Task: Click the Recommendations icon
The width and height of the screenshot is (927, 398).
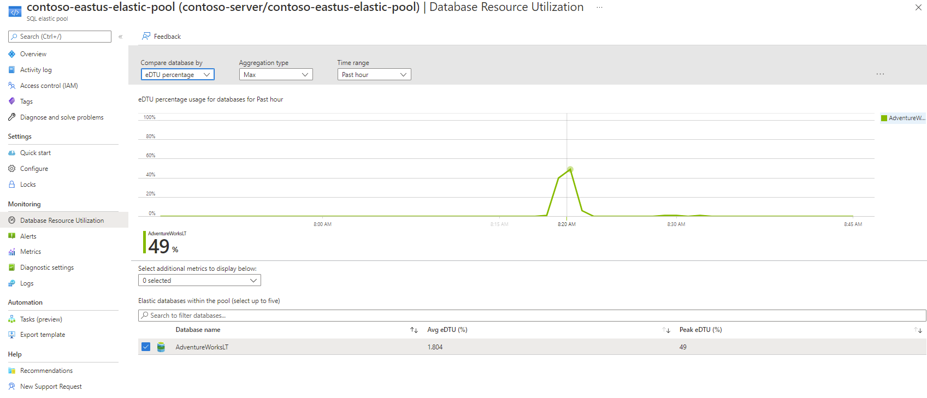Action: [x=12, y=371]
